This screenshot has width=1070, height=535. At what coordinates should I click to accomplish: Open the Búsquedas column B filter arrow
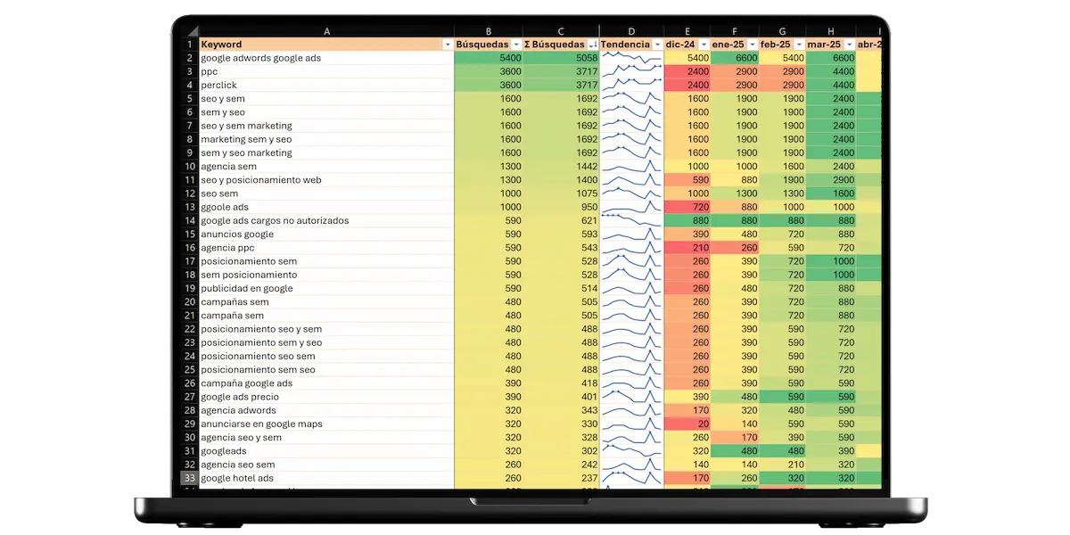515,45
